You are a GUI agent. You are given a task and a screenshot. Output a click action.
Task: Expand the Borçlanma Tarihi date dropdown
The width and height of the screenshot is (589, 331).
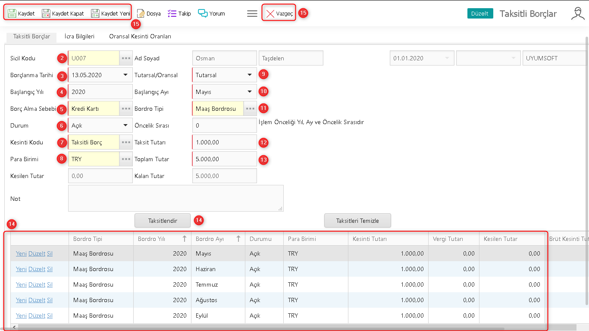coord(125,75)
